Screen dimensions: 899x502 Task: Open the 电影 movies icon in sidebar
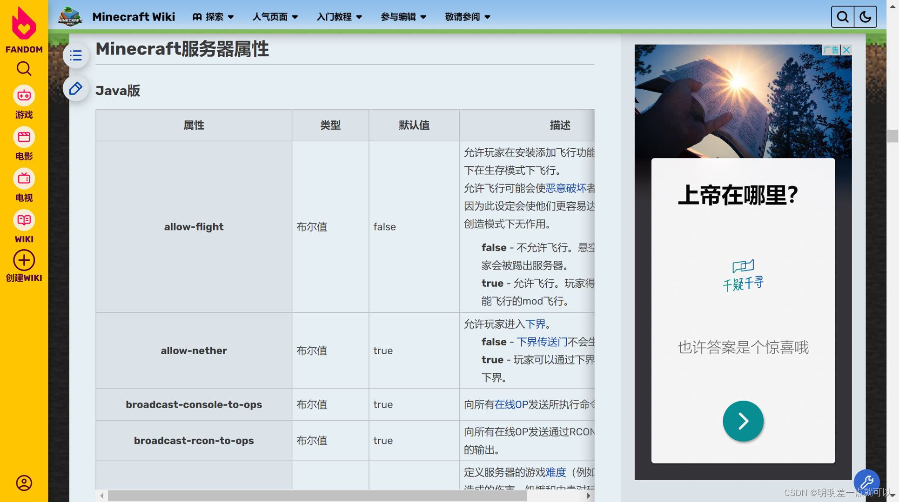24,137
